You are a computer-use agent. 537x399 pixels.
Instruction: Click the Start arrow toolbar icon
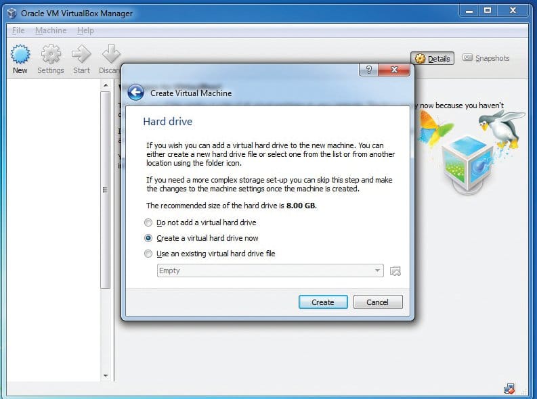pyautogui.click(x=81, y=55)
